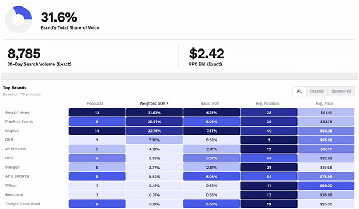Click A11N SPORTS' 54 average position cell
The width and height of the screenshot is (359, 209).
coord(269,177)
